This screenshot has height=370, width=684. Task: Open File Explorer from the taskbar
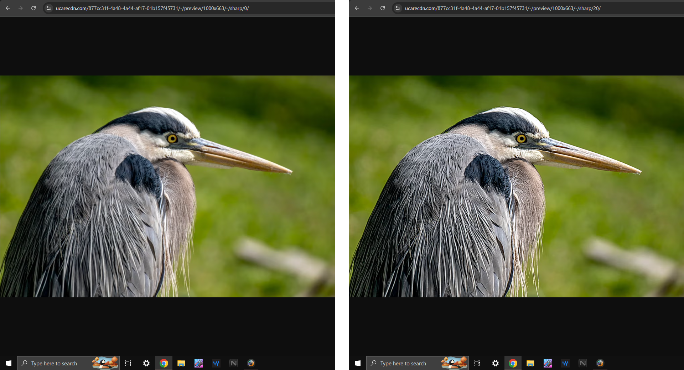(x=181, y=363)
